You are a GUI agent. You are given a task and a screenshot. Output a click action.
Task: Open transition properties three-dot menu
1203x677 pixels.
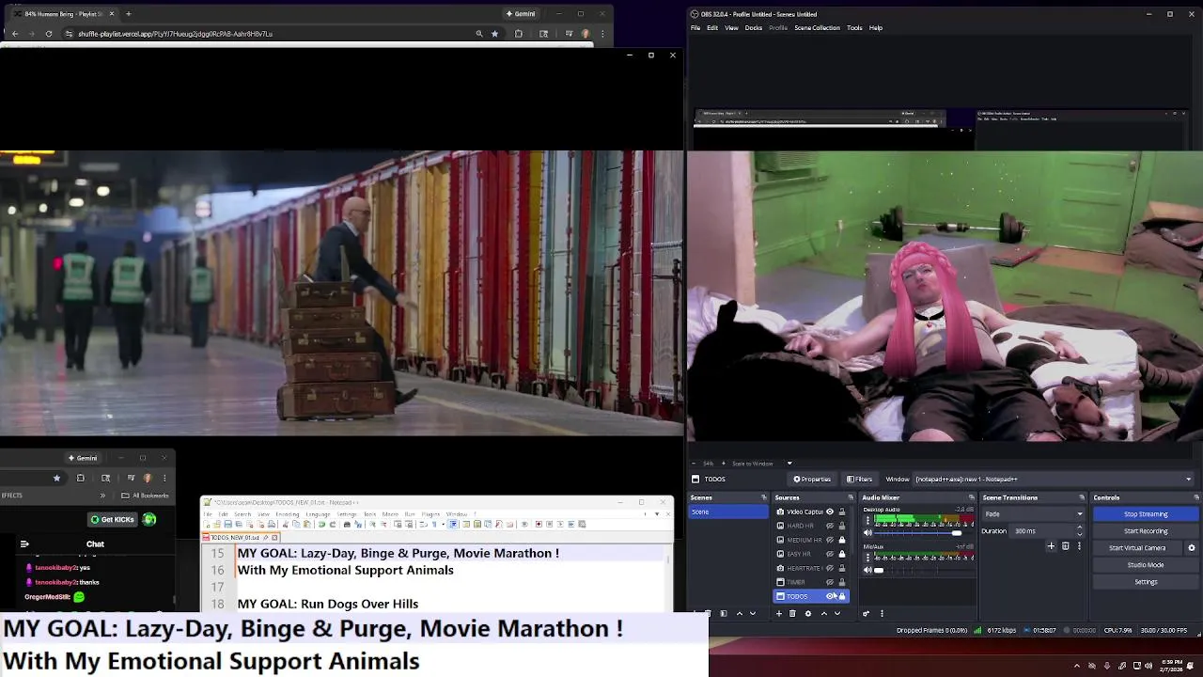pyautogui.click(x=1079, y=546)
